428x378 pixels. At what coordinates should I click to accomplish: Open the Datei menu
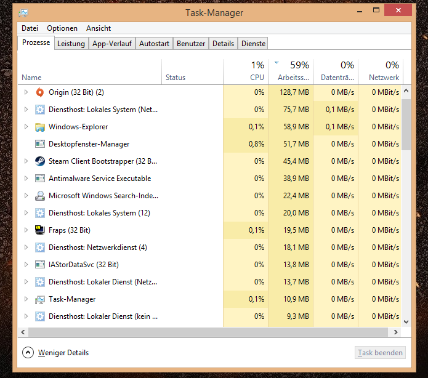tap(30, 28)
